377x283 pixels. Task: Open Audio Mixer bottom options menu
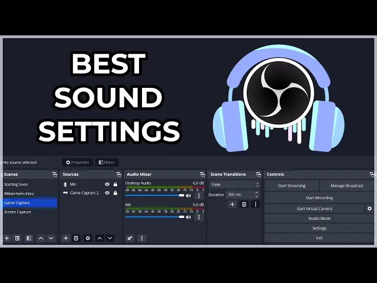pyautogui.click(x=142, y=238)
